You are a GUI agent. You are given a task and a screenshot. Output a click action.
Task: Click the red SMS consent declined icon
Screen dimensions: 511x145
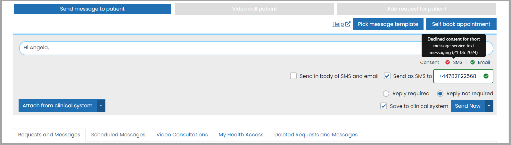pos(448,62)
